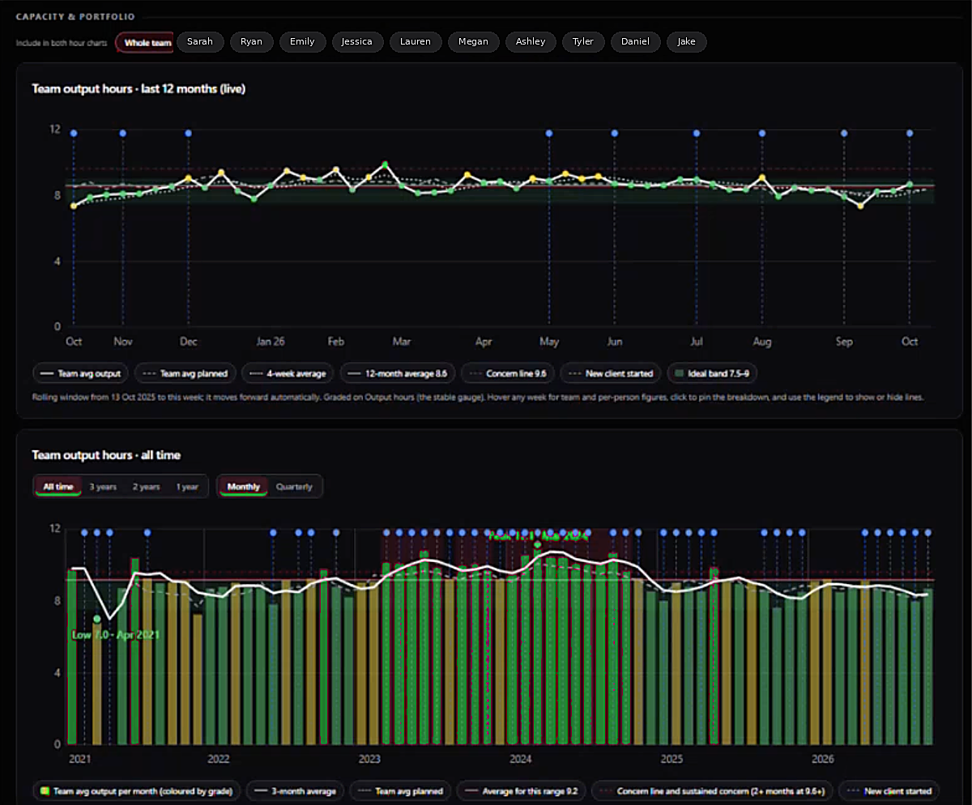Click the new client marker above Jul

(697, 133)
